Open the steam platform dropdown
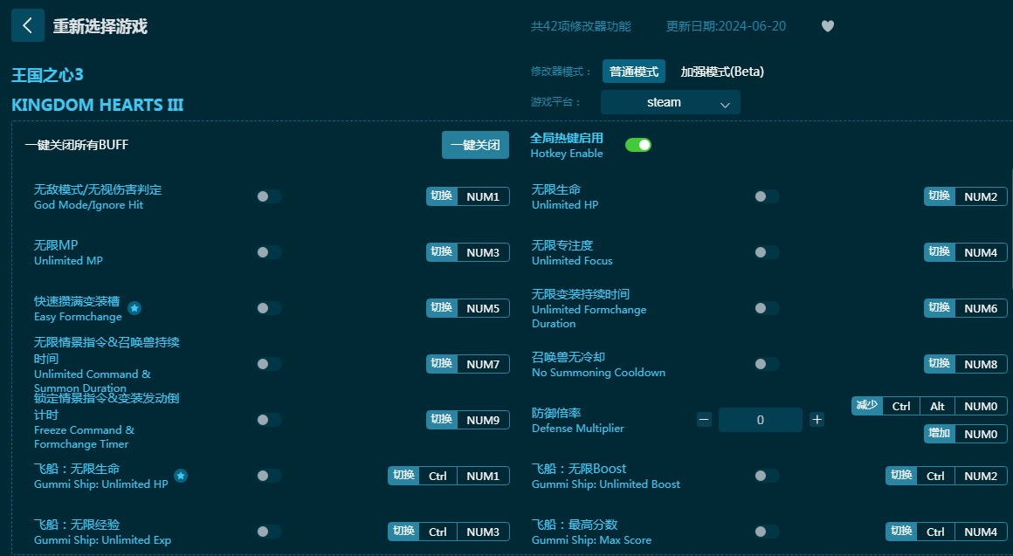The image size is (1013, 556). pyautogui.click(x=671, y=102)
